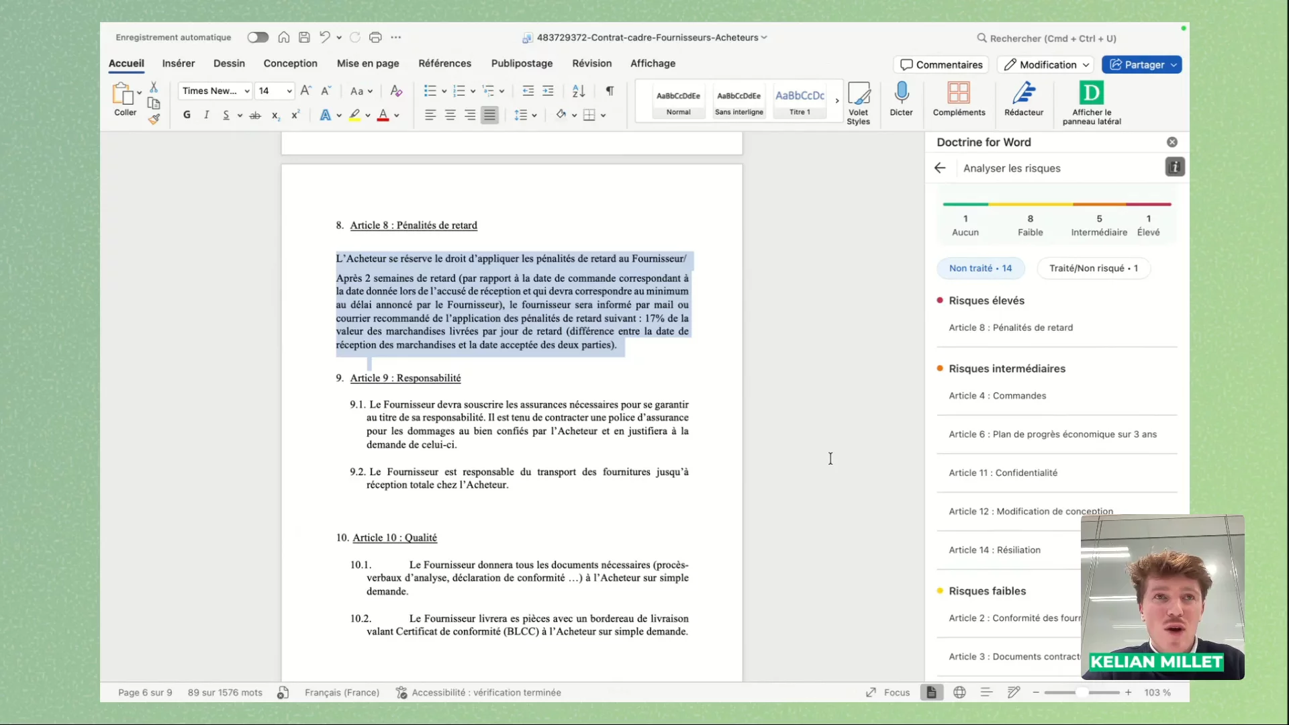Show paragraph marks with pilcrow icon
This screenshot has height=725, width=1289.
point(610,91)
